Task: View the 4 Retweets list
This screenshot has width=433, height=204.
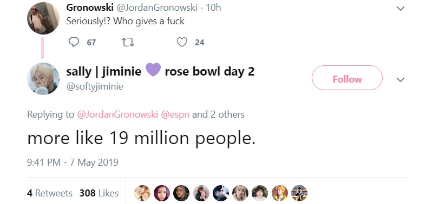Action: click(x=50, y=193)
